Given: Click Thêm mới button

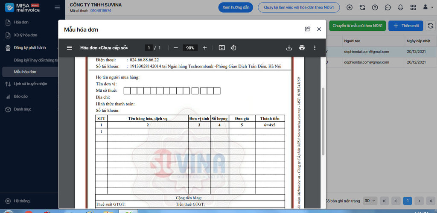Looking at the screenshot, I should [406, 26].
